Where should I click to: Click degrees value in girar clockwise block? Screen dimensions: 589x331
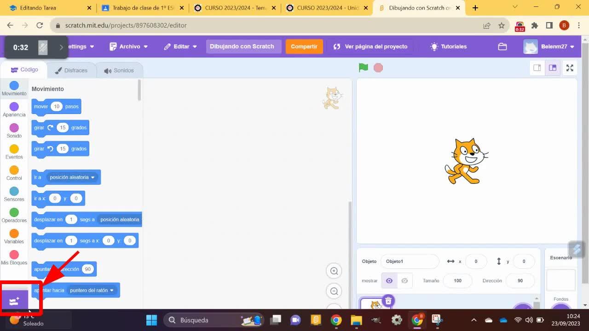tap(63, 127)
